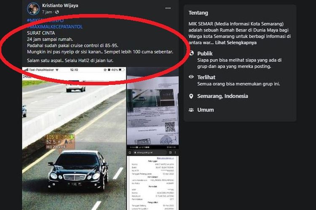Viewport: 316px width, 210px height.
Task: Open the ticket letter photo with QR code
Action: (153, 107)
